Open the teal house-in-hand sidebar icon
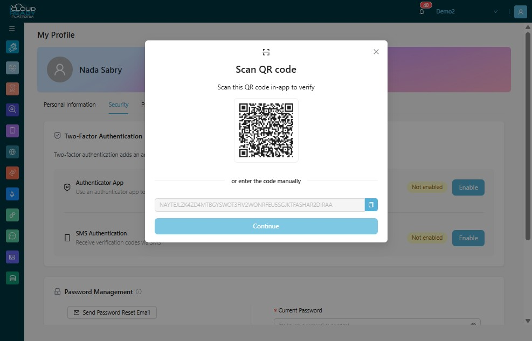Viewport: 532px width, 341px height. coord(12,47)
